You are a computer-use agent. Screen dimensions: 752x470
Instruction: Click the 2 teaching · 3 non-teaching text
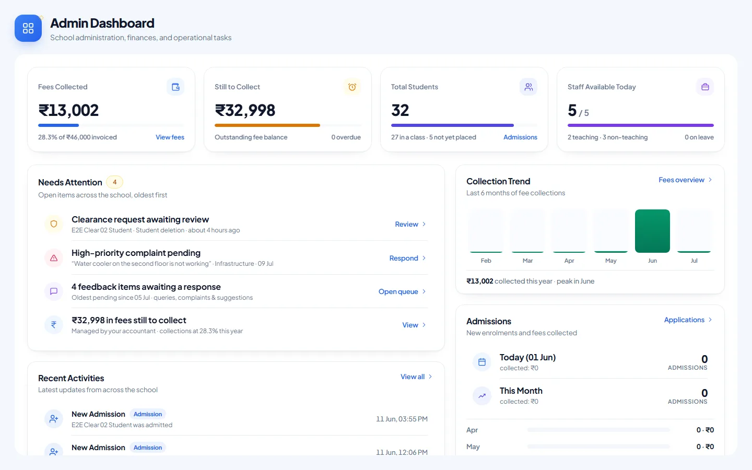pos(607,137)
